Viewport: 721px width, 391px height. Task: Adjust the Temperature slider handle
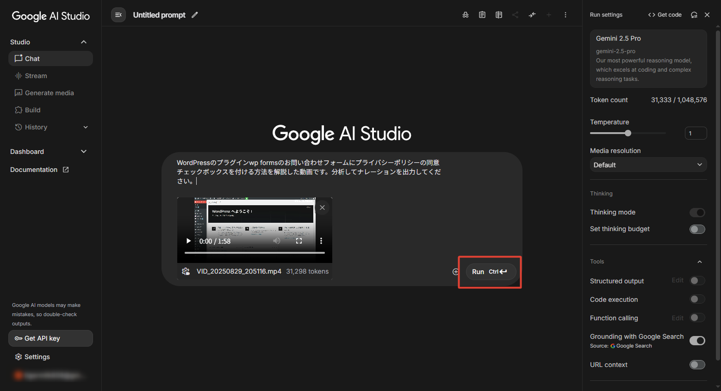[x=628, y=133]
